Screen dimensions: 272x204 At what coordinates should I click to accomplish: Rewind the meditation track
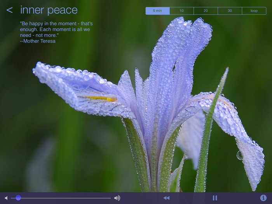coord(167,198)
